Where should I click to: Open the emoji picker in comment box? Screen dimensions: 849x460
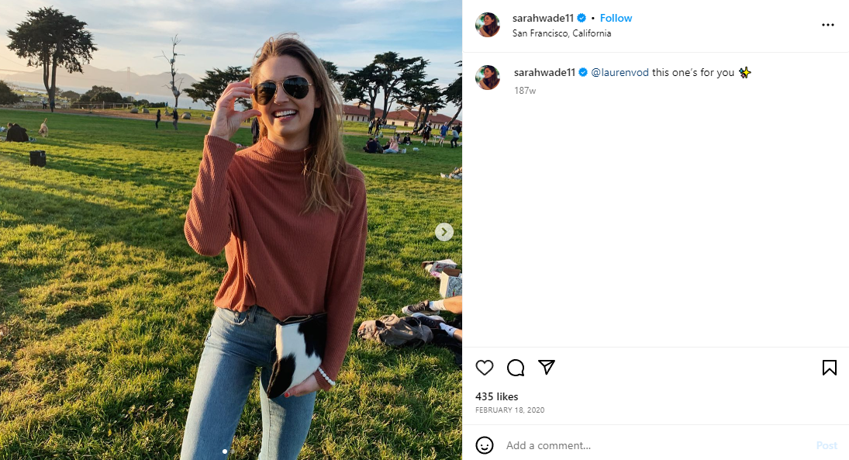coord(485,445)
